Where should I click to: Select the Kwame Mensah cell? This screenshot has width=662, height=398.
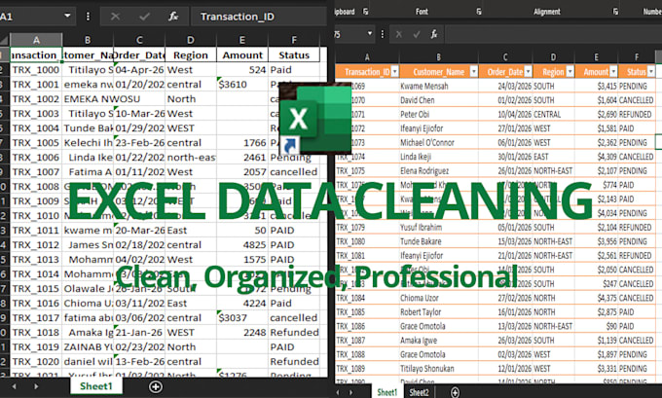(x=439, y=86)
